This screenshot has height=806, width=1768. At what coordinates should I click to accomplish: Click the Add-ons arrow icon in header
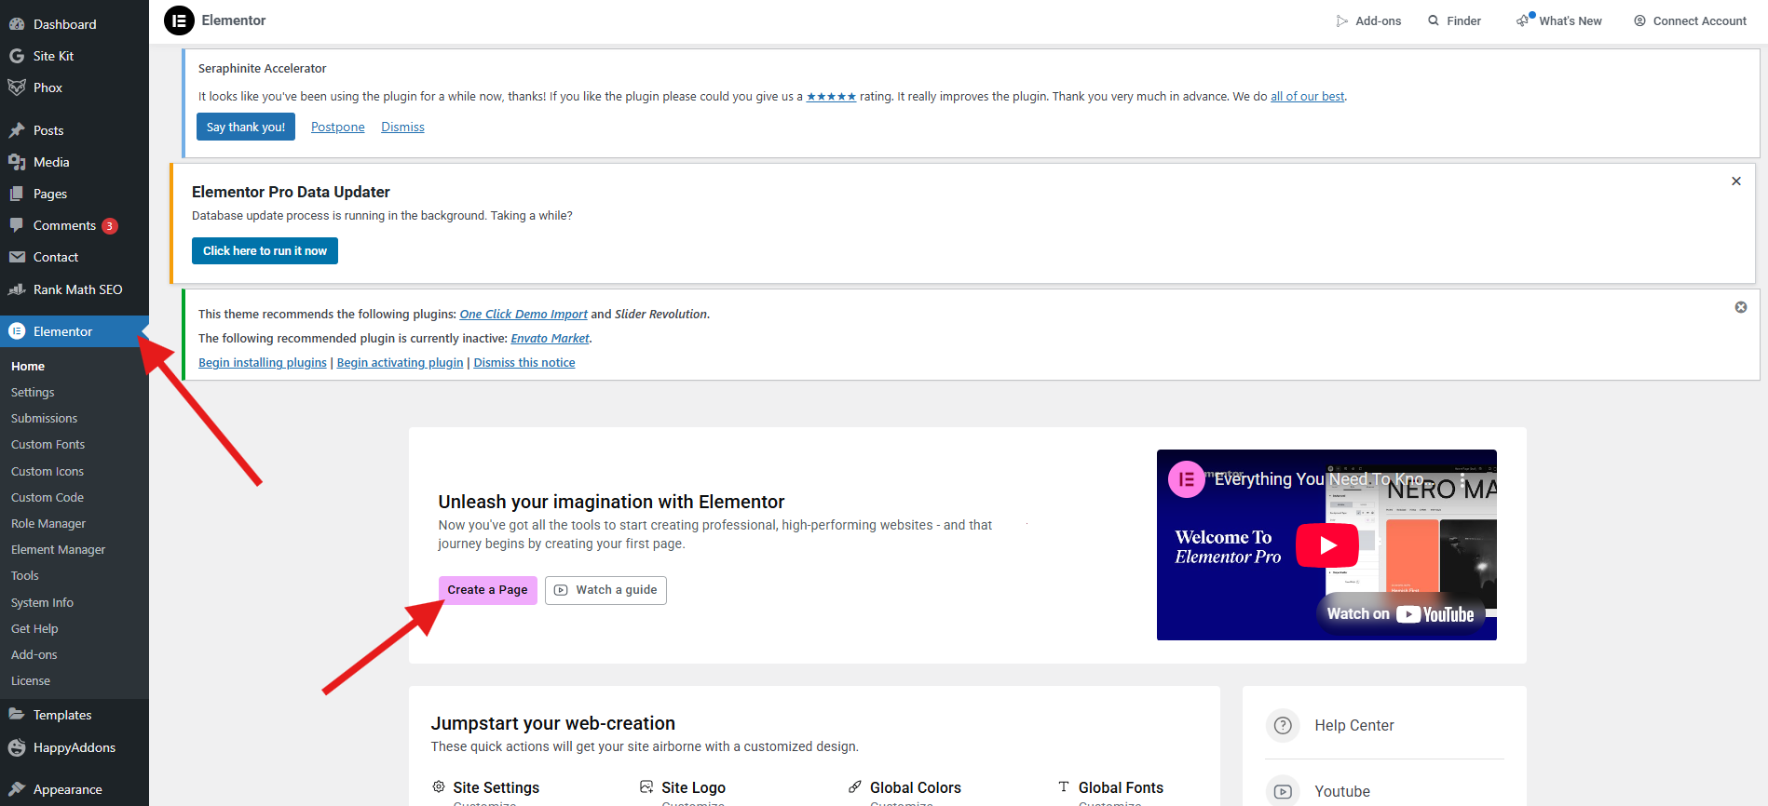(x=1341, y=20)
